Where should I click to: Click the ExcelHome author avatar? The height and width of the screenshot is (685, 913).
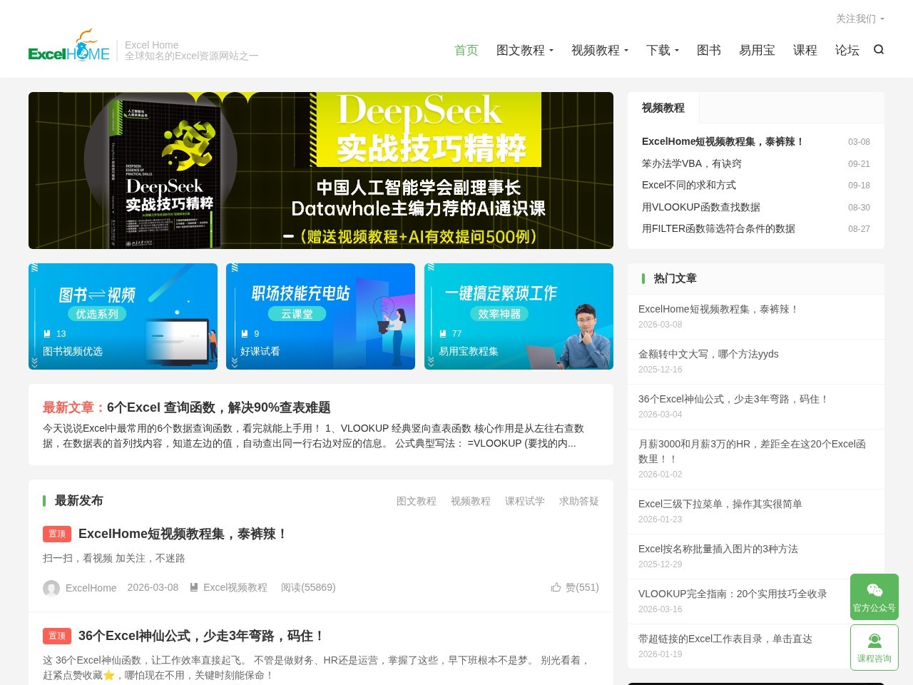[x=51, y=588]
